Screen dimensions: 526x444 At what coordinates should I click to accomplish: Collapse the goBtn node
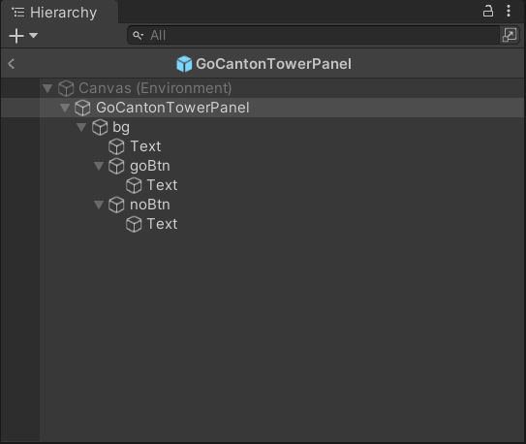point(99,166)
